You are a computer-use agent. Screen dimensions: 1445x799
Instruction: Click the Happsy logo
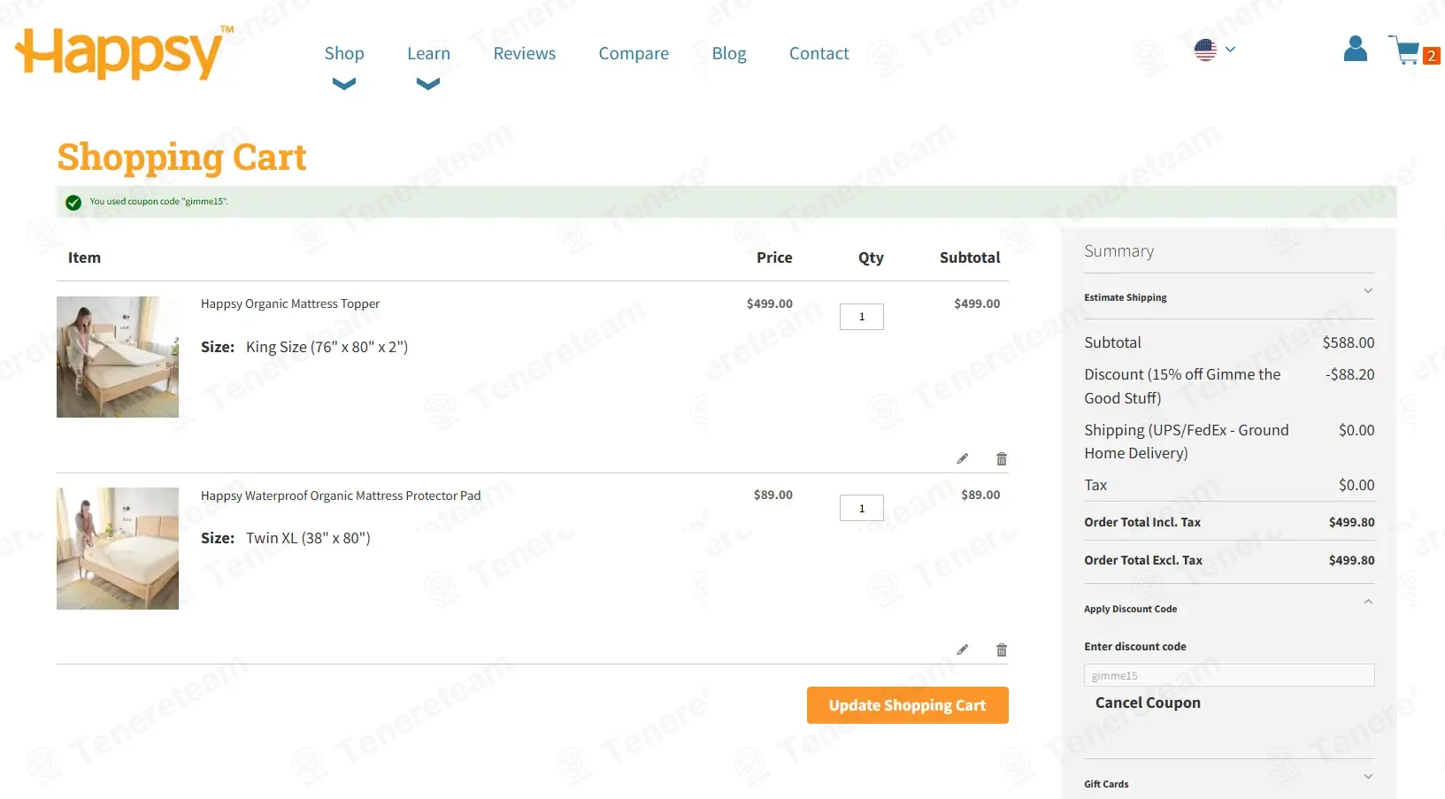pyautogui.click(x=125, y=53)
